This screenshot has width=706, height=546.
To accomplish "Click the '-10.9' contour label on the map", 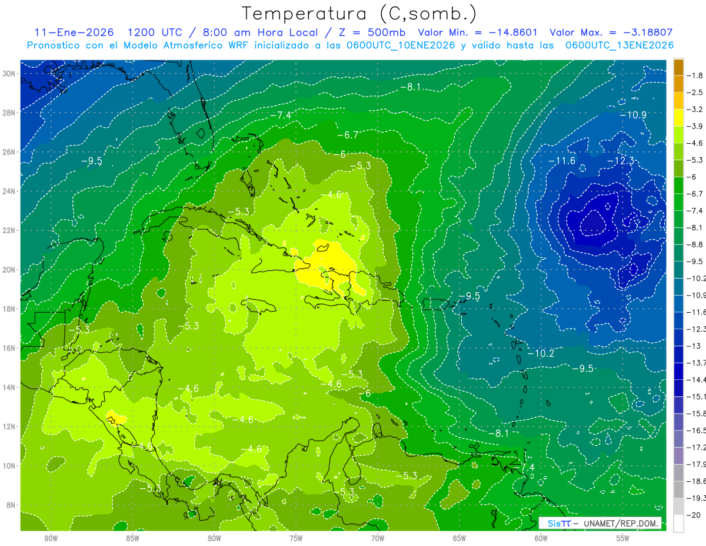I will [x=633, y=115].
